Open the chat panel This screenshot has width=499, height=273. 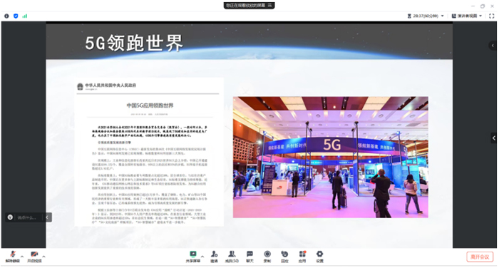coord(249,257)
